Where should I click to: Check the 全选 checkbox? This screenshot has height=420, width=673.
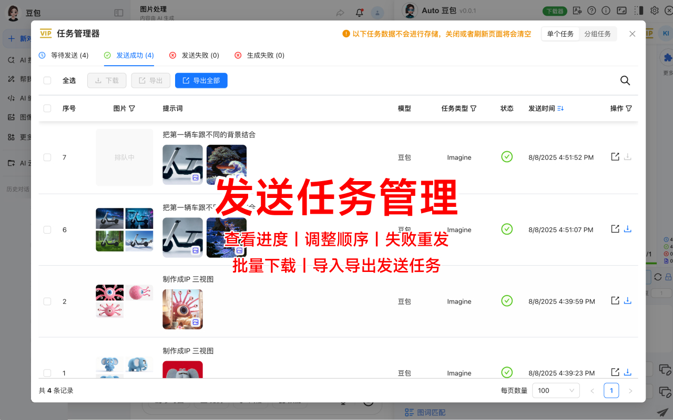[47, 80]
